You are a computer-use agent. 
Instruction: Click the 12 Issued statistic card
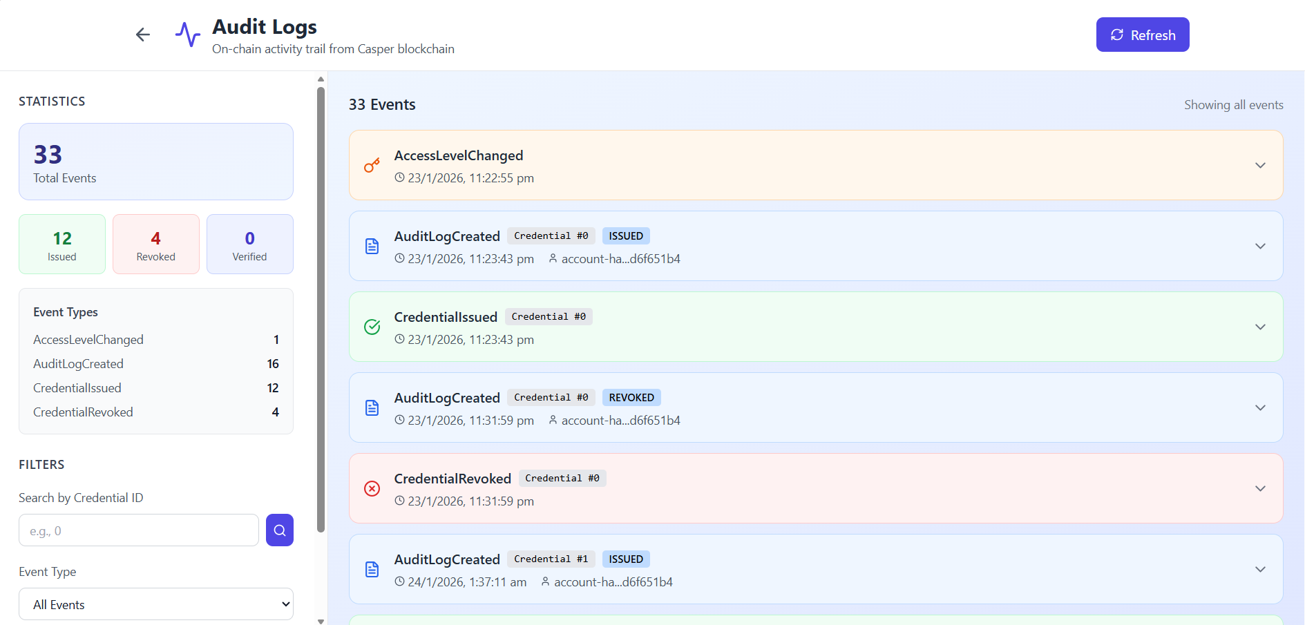62,244
